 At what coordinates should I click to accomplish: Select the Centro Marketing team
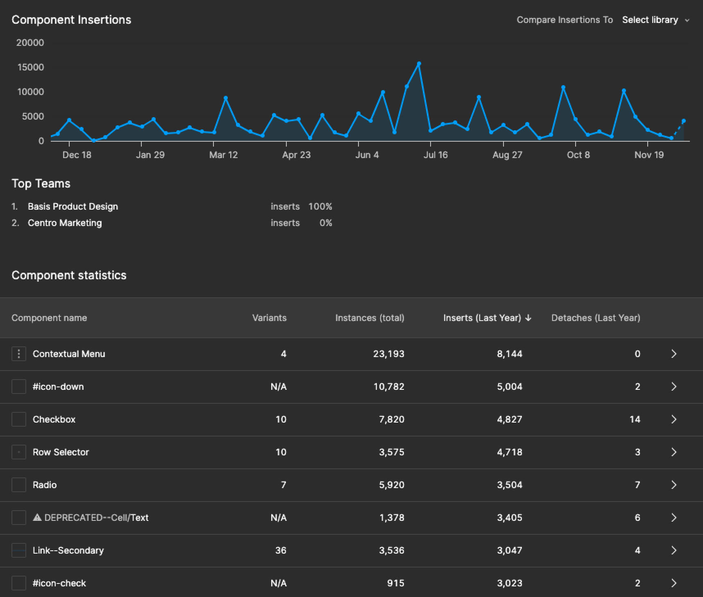65,223
